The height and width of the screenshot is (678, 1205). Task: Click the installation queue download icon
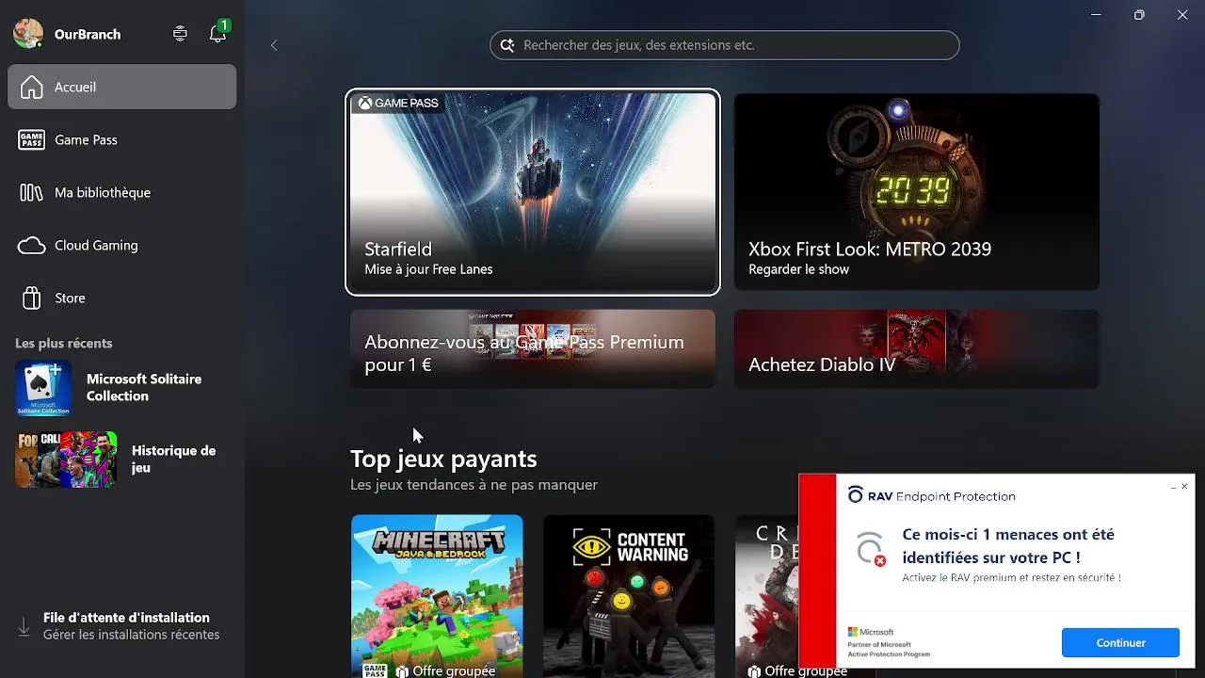24,626
